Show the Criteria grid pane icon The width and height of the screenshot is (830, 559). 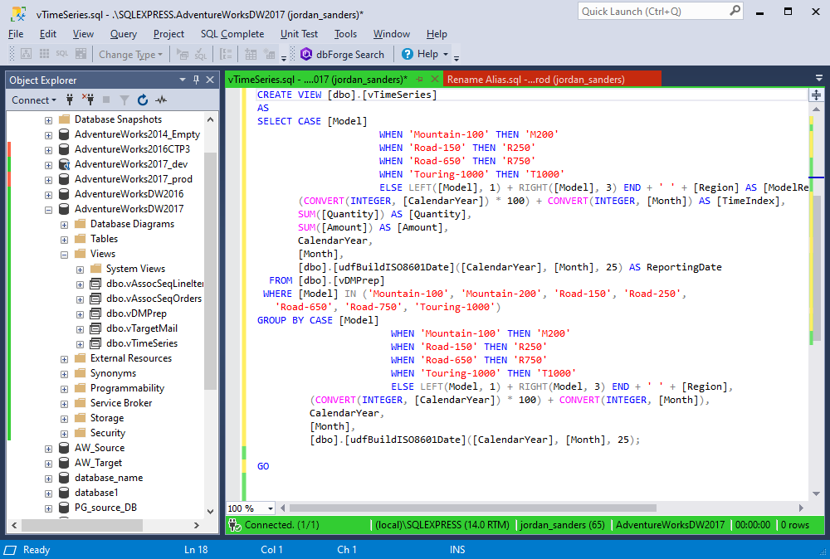coord(45,54)
